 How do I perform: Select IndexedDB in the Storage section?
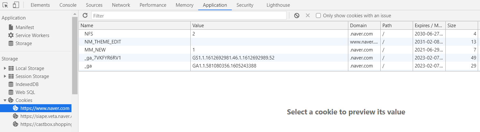[x=27, y=84]
